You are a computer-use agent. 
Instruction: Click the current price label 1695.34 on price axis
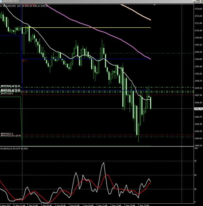(198, 109)
